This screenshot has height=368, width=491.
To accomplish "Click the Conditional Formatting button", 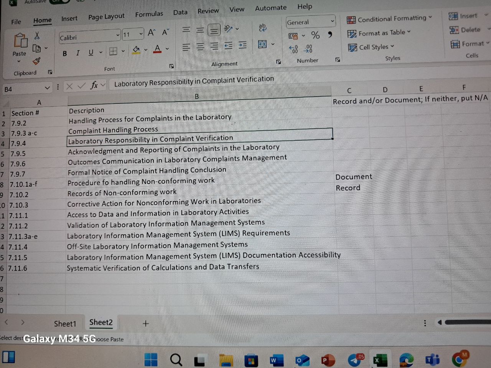I will (x=390, y=18).
